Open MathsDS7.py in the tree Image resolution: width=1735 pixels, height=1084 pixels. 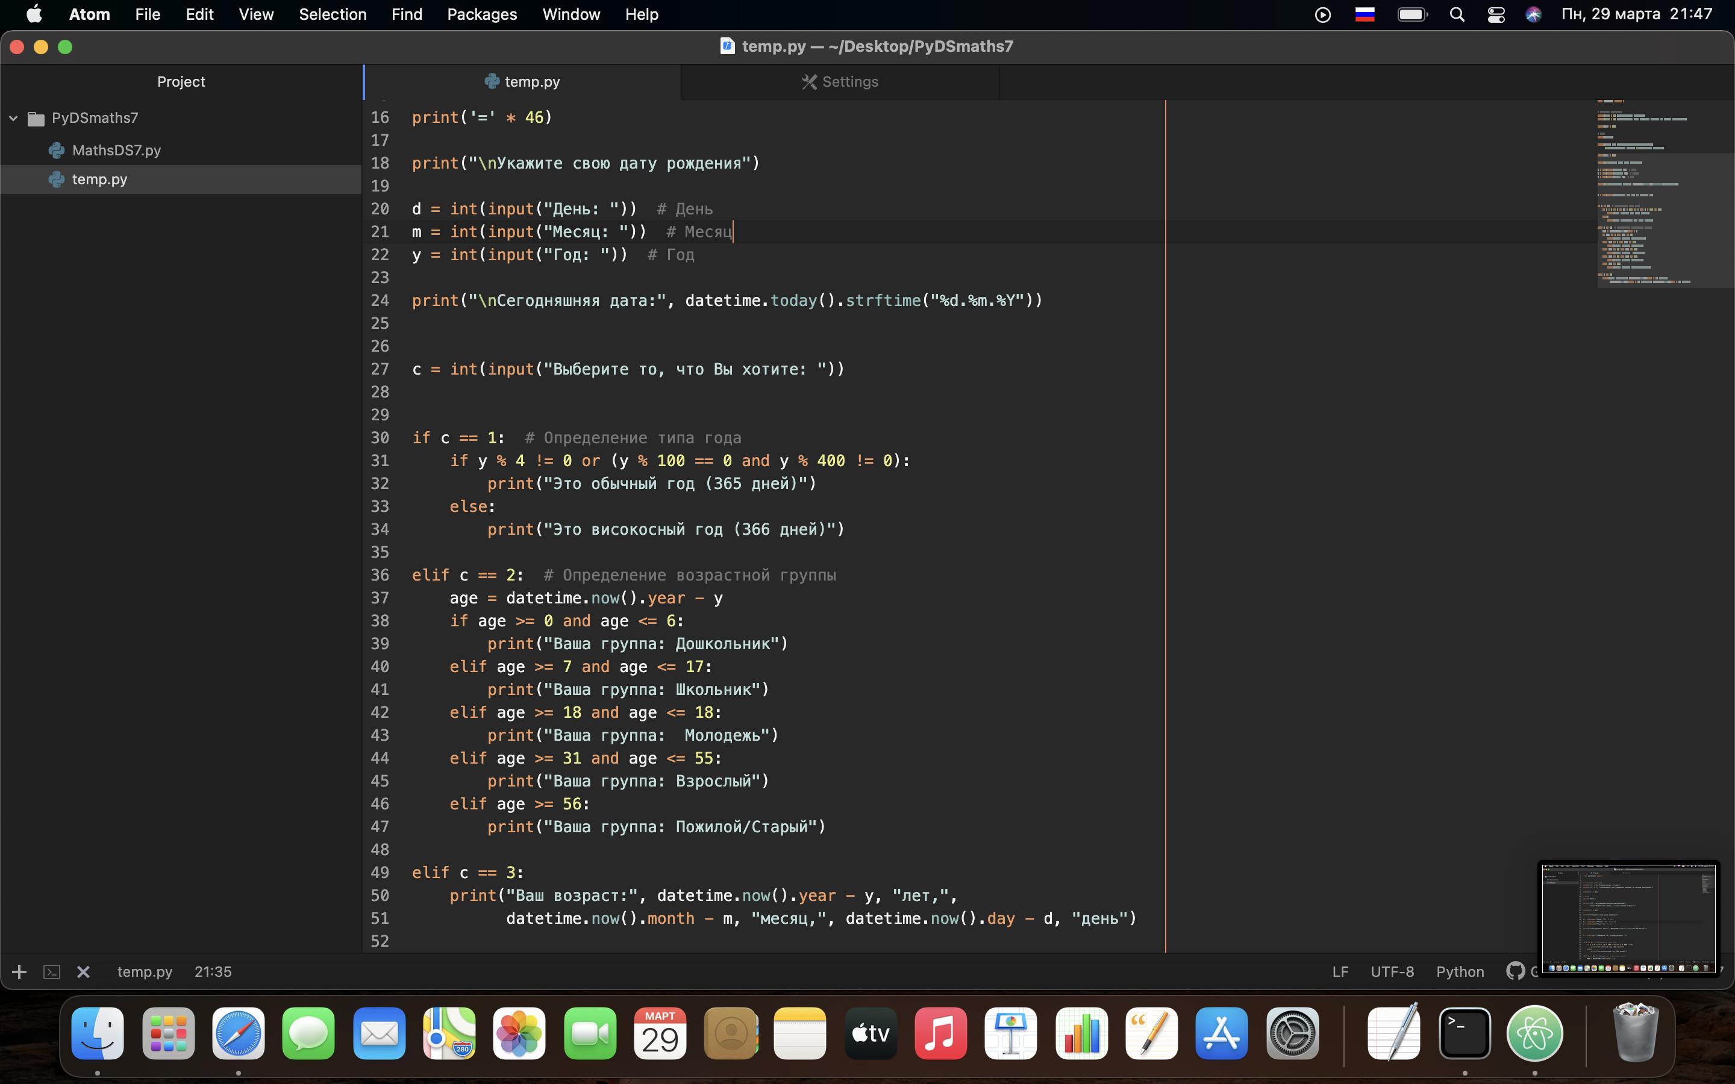pyautogui.click(x=116, y=150)
